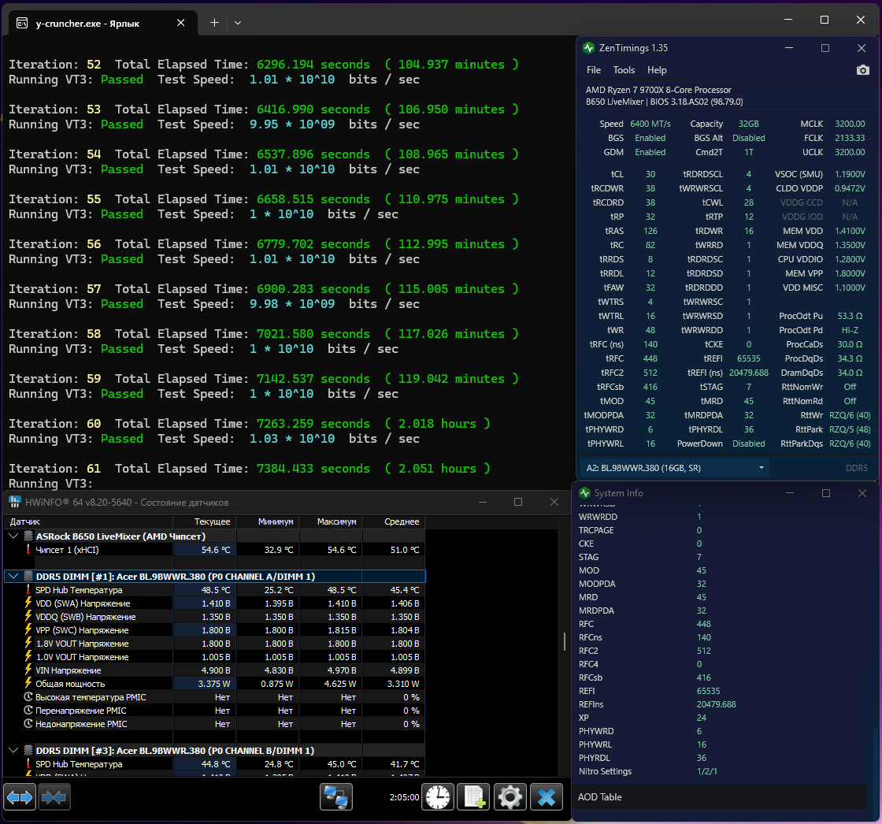Minimize the HWiNFO sensor status window

483,502
